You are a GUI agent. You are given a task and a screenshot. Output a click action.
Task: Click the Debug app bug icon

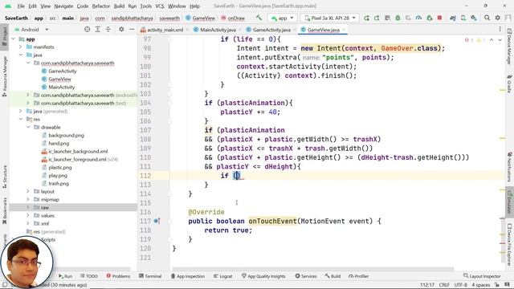coord(398,18)
